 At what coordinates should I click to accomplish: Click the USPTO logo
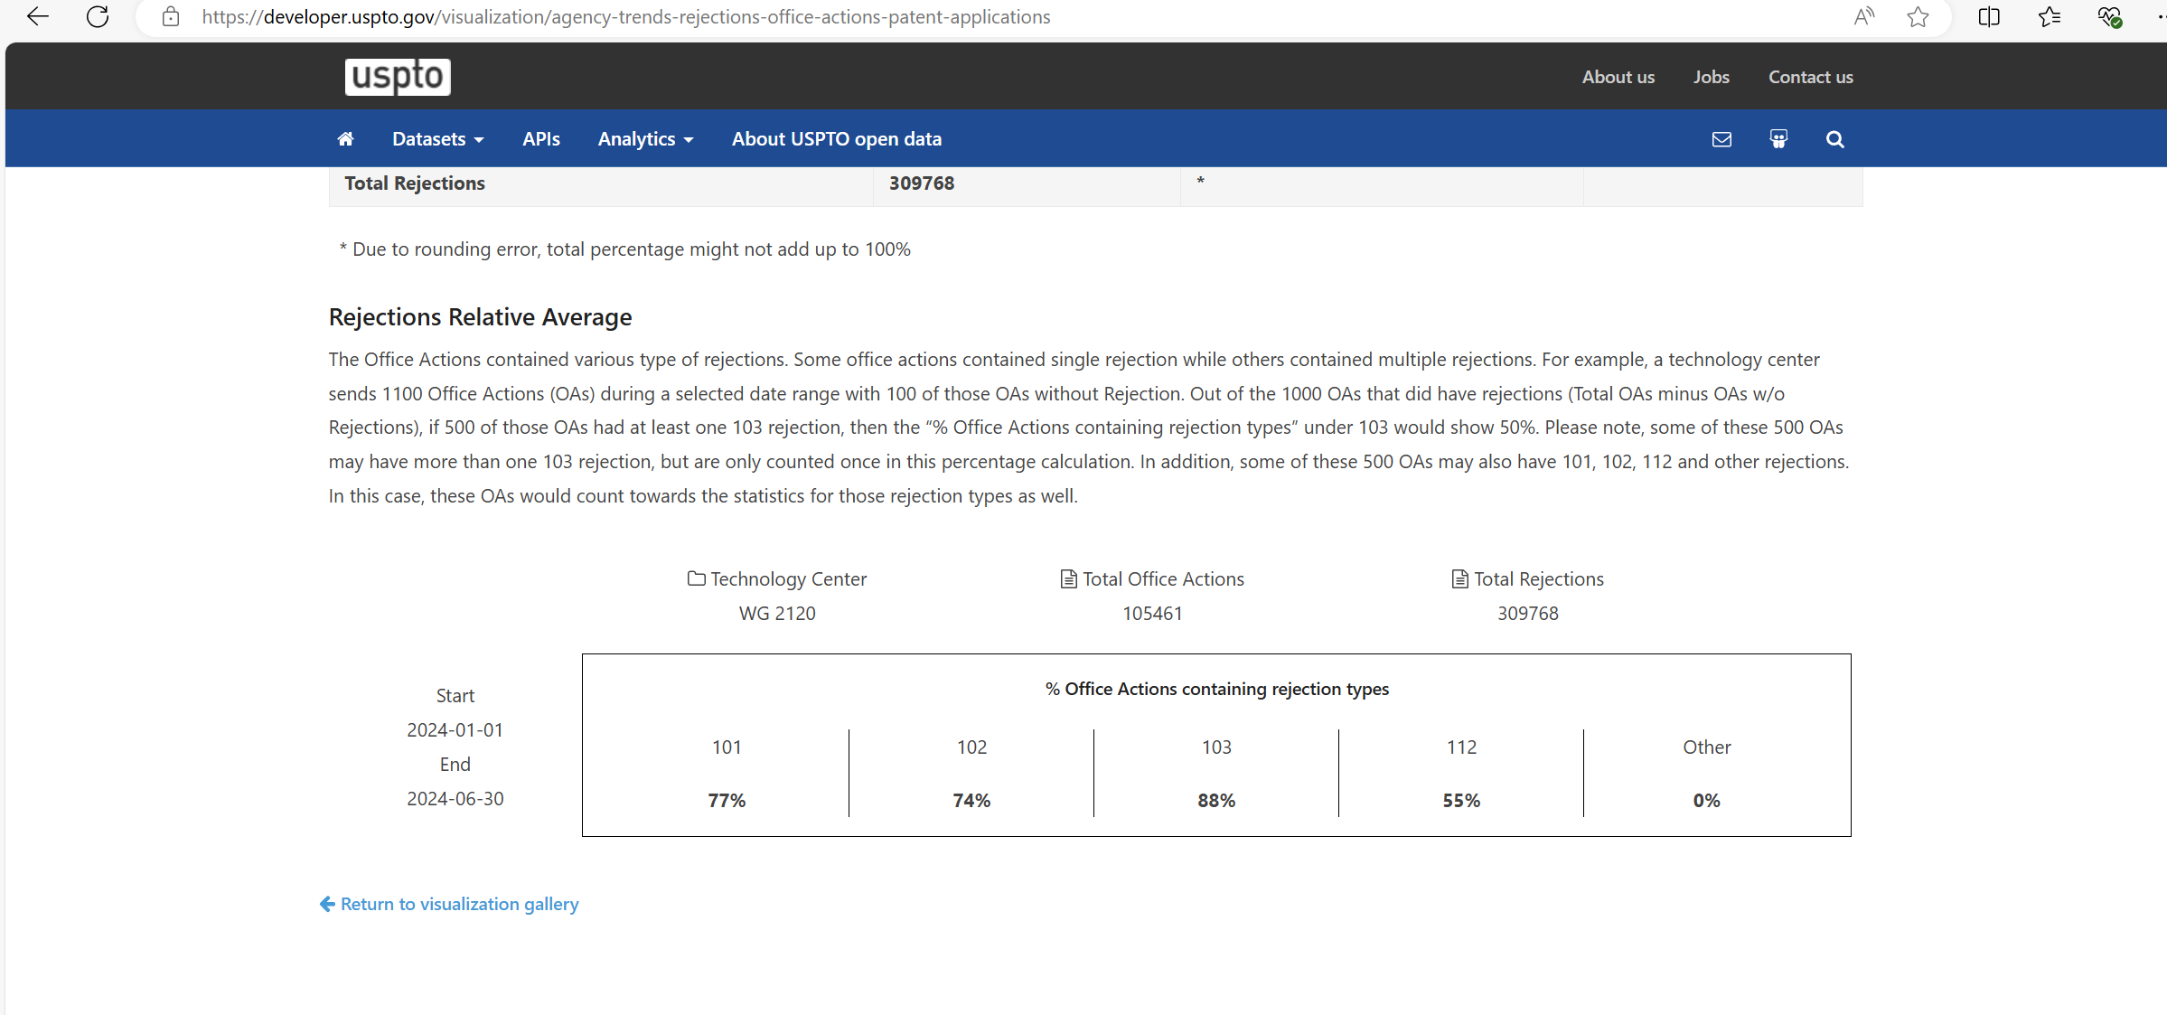[x=397, y=76]
